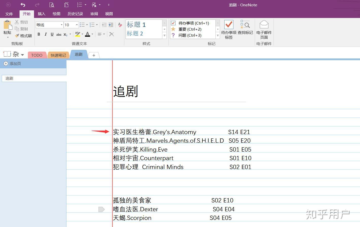Click the Undo arrow in quick access toolbar

[23, 5]
